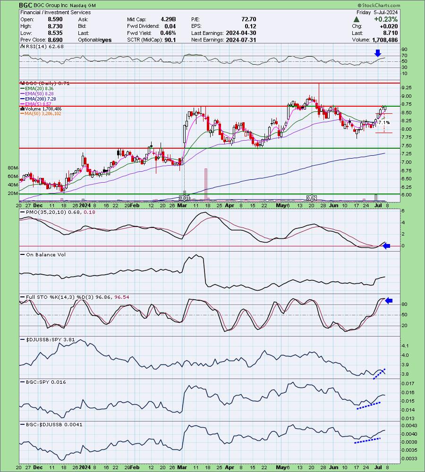Viewport: 425px width, 472px height.
Task: Click the Low value 8.535
Action: (55, 33)
